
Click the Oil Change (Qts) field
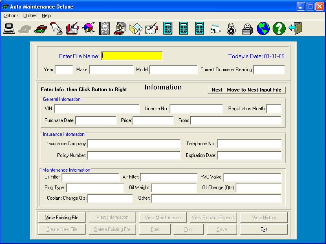pyautogui.click(x=259, y=188)
